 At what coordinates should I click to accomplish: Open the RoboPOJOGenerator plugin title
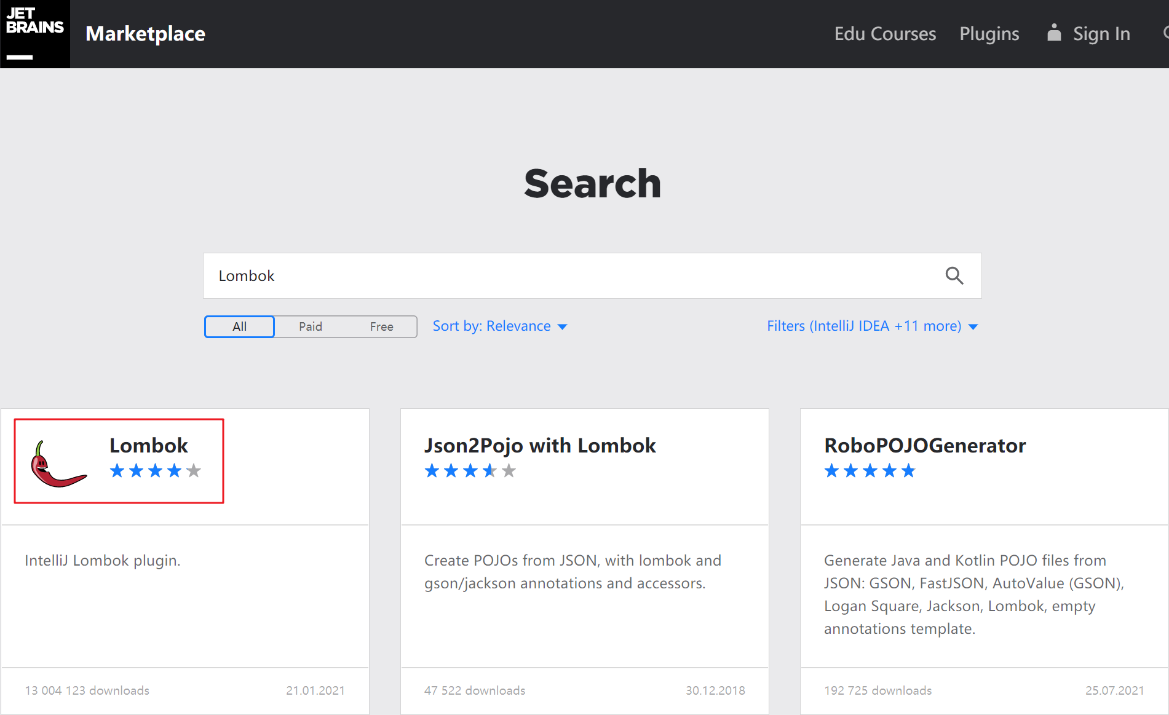tap(925, 445)
